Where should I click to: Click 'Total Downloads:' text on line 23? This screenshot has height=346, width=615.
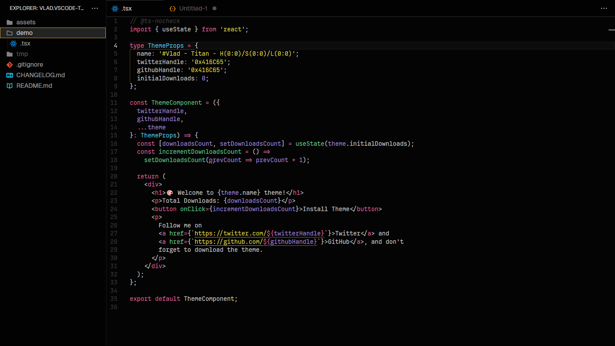pyautogui.click(x=191, y=201)
